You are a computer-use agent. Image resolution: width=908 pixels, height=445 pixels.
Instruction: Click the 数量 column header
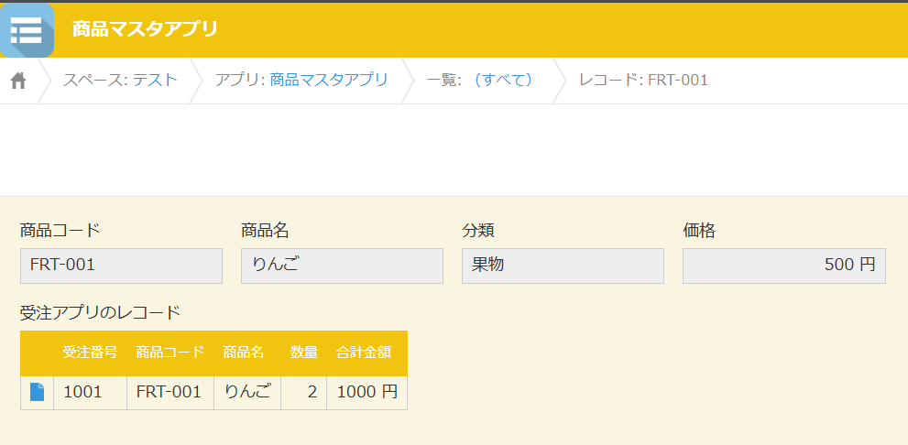(304, 353)
